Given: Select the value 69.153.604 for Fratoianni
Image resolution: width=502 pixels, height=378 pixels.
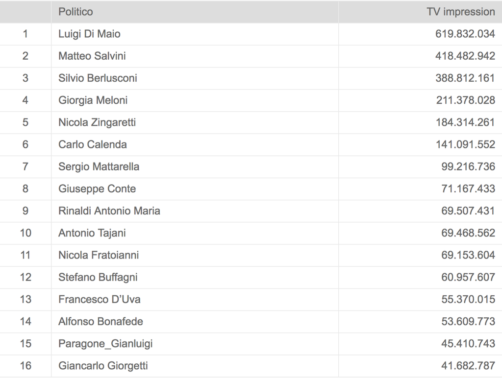Looking at the screenshot, I should 468,255.
